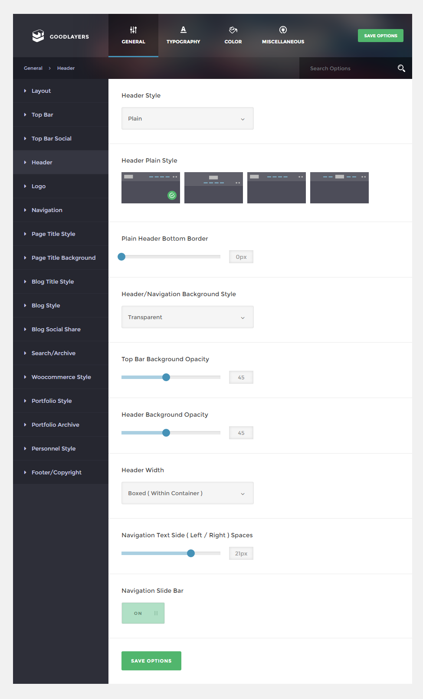Click the Header Background Opacity slider handle
Screen dimensions: 423x699
pyautogui.click(x=166, y=433)
